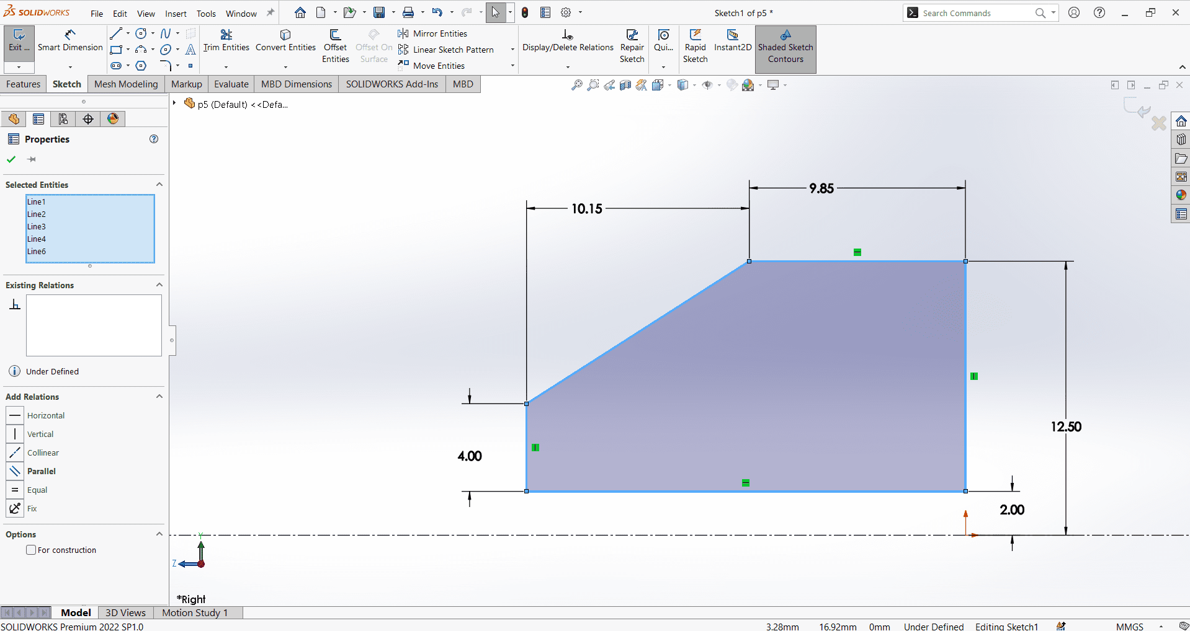This screenshot has height=631, width=1190.
Task: Open the Smart Dimension dropdown arrow
Action: [70, 67]
